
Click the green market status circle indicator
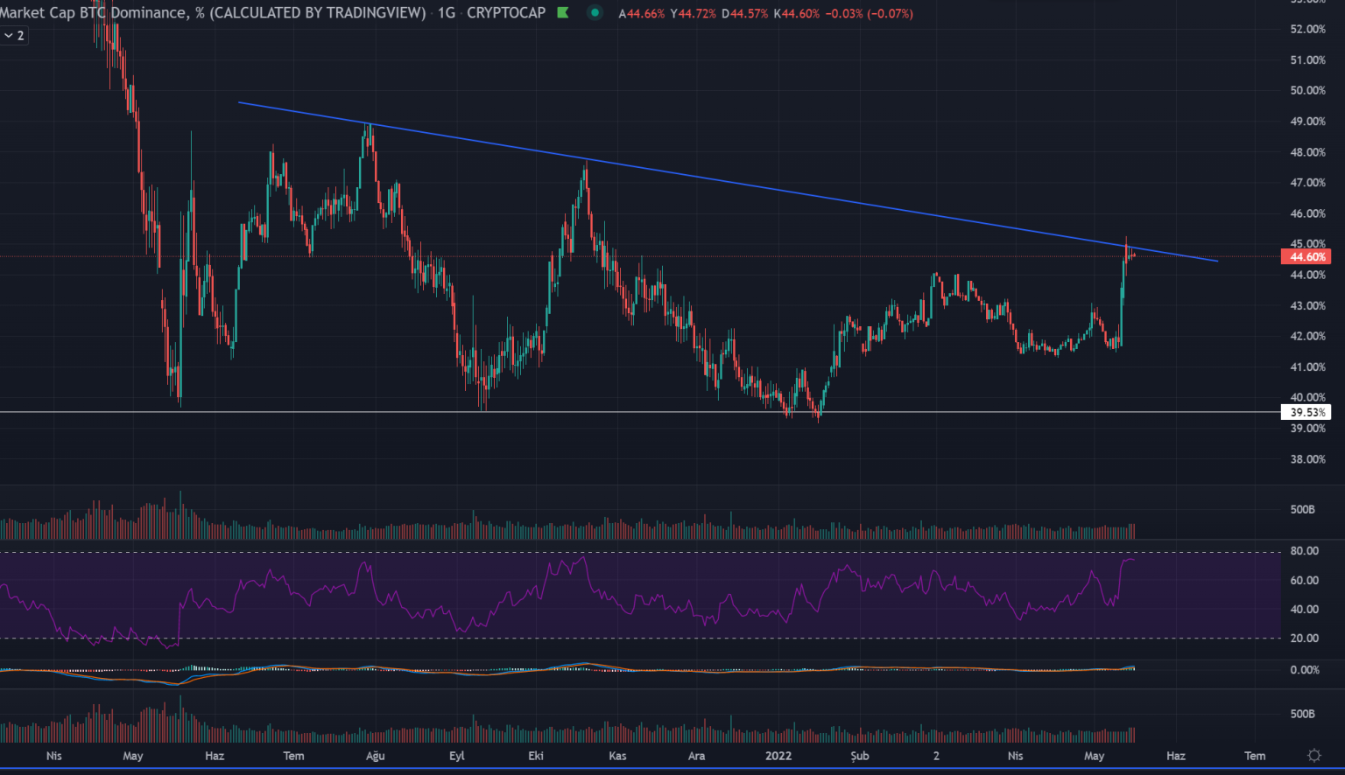pos(595,13)
